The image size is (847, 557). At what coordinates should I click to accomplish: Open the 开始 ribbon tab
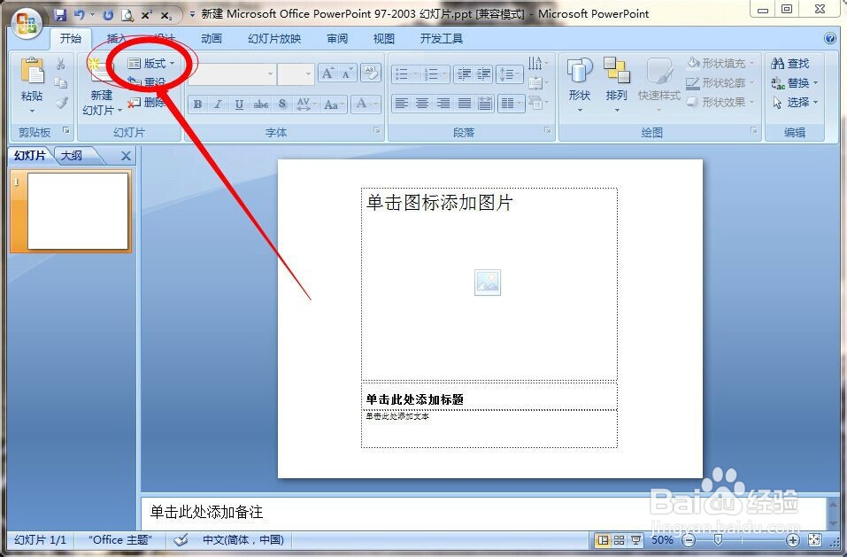70,38
